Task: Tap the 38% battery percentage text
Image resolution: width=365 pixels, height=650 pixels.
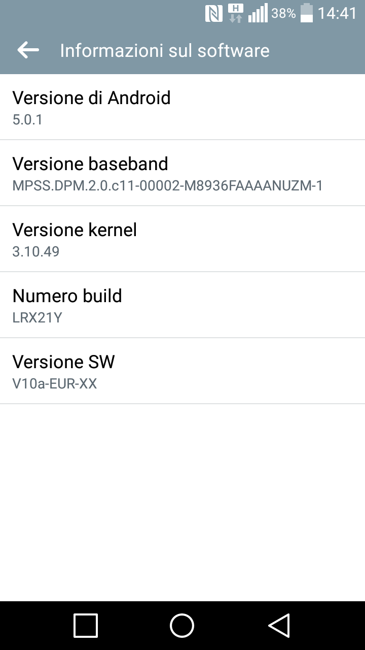Action: (x=283, y=14)
